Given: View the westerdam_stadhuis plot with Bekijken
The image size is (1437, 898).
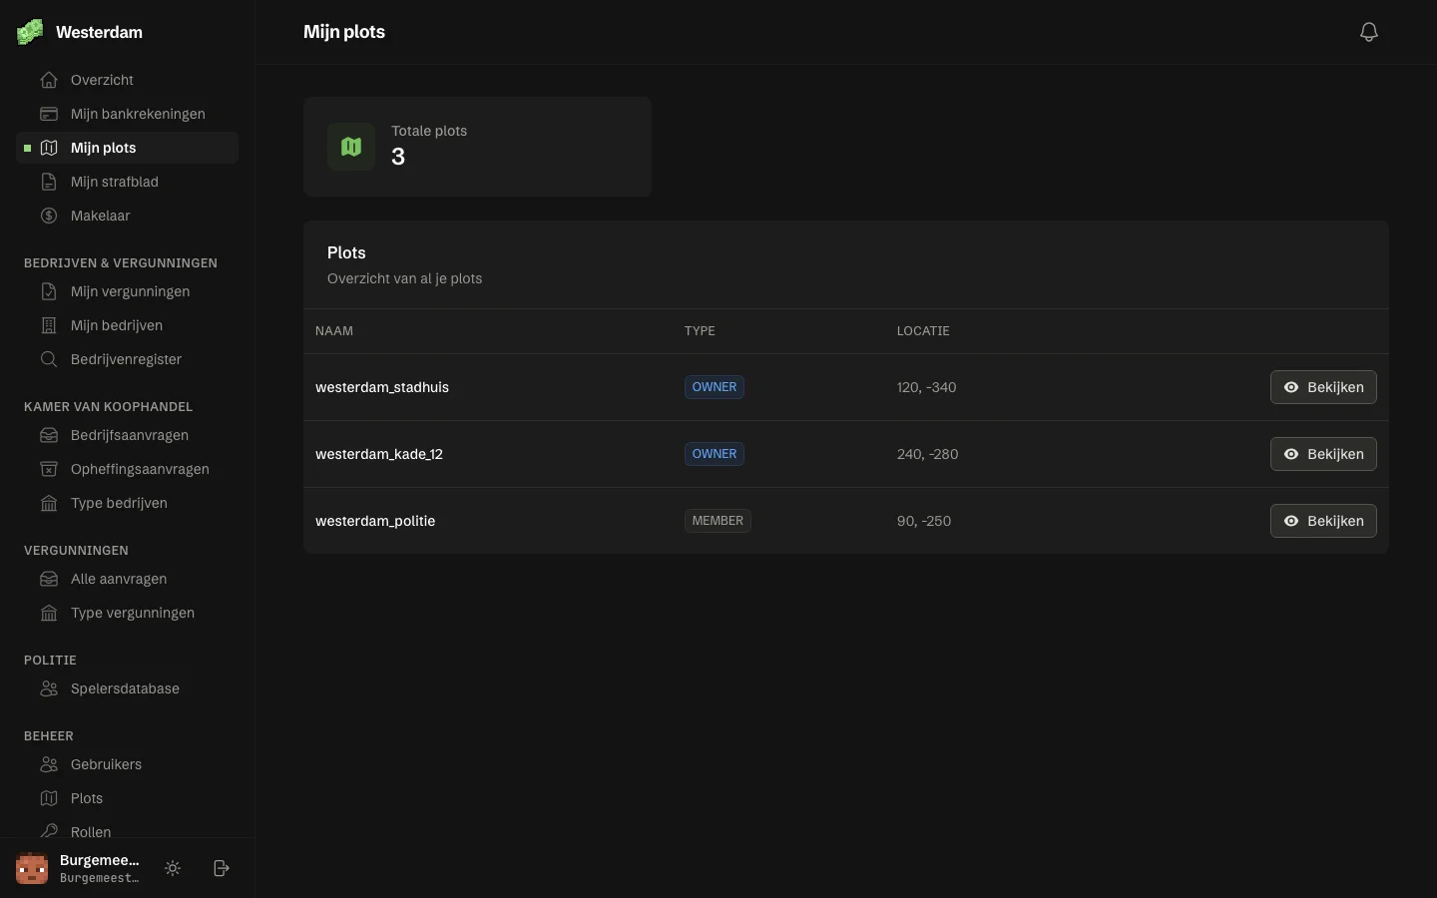Looking at the screenshot, I should [1323, 387].
